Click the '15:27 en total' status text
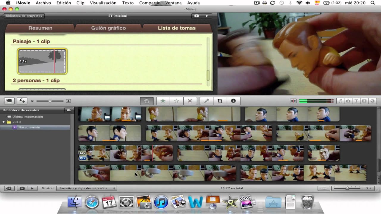 pyautogui.click(x=232, y=188)
